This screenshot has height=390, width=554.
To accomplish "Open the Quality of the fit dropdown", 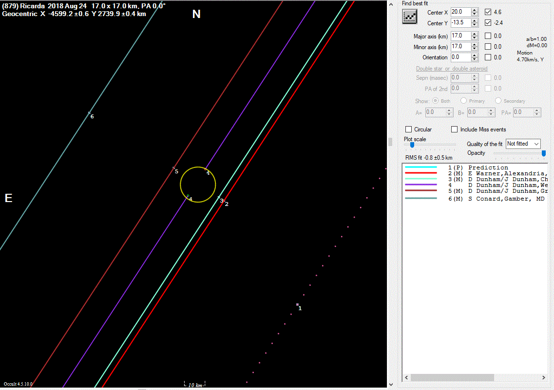I will [x=523, y=144].
